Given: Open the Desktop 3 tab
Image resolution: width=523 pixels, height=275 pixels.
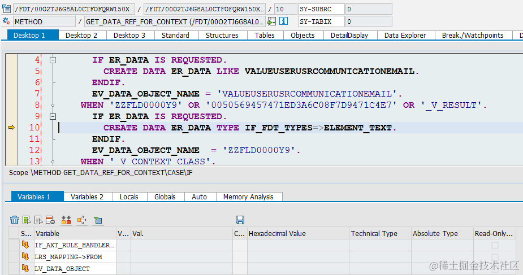Looking at the screenshot, I should coord(131,35).
